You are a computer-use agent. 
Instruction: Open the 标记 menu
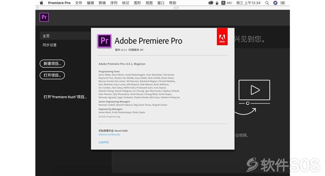point(126,3)
